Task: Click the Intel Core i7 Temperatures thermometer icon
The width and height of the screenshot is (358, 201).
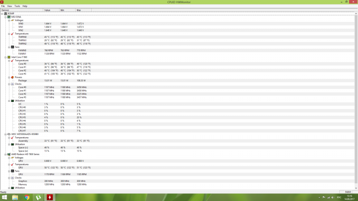Action: pyautogui.click(x=13, y=61)
